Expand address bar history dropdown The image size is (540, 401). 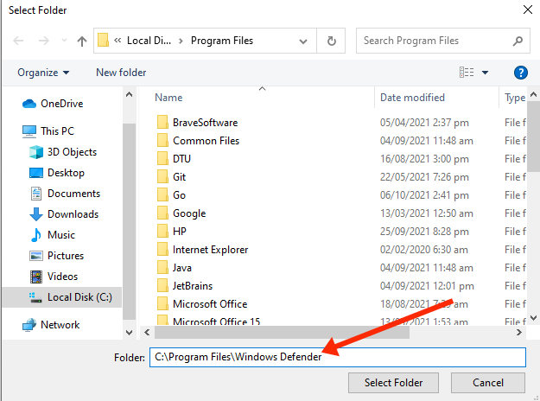303,41
